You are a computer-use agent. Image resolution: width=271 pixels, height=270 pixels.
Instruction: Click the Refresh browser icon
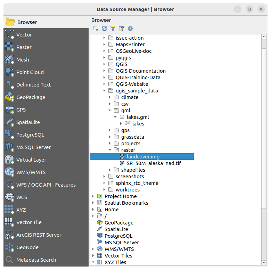(104, 28)
